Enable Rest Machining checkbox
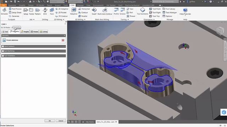The width and height of the screenshot is (227, 127). click(3, 51)
